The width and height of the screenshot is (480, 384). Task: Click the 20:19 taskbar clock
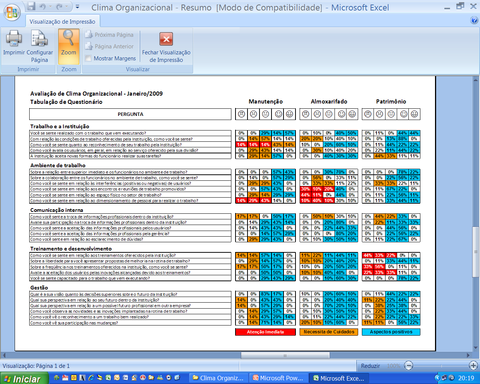(x=466, y=378)
